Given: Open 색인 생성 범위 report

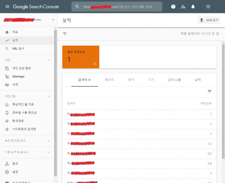Looking at the screenshot, I should coord(27,68).
